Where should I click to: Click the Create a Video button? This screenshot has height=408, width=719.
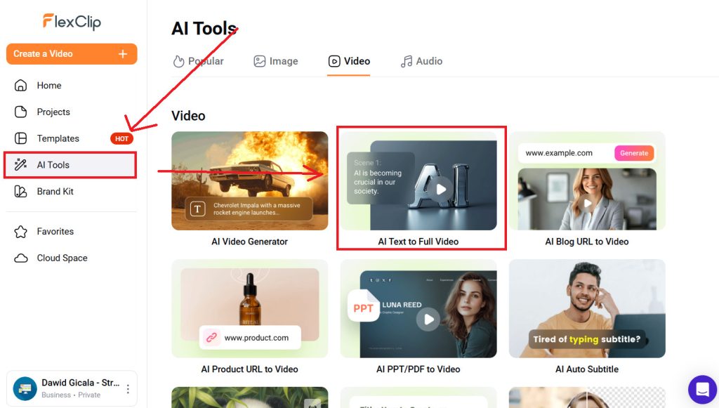pyautogui.click(x=71, y=54)
